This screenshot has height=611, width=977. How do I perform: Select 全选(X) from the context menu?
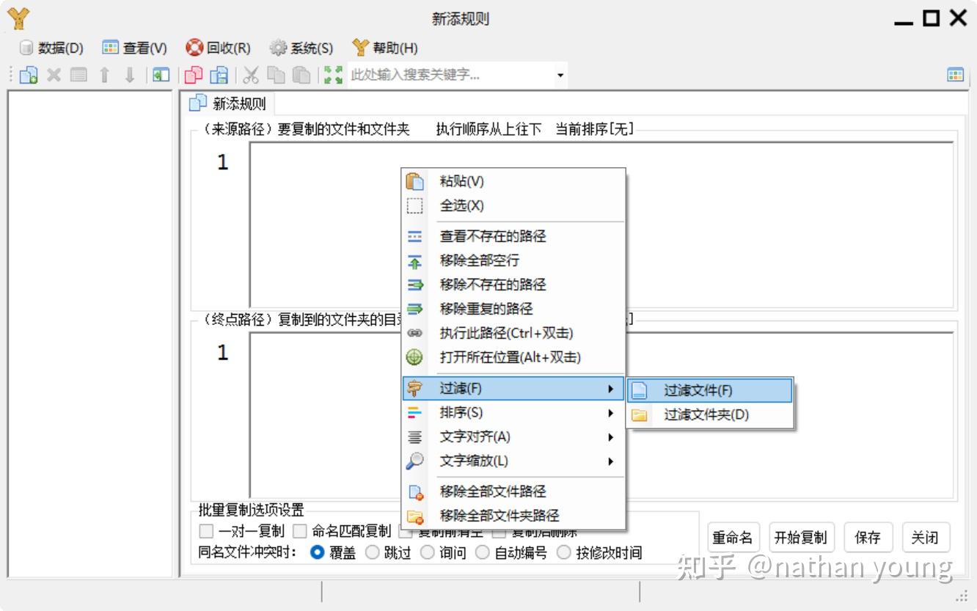pos(513,206)
